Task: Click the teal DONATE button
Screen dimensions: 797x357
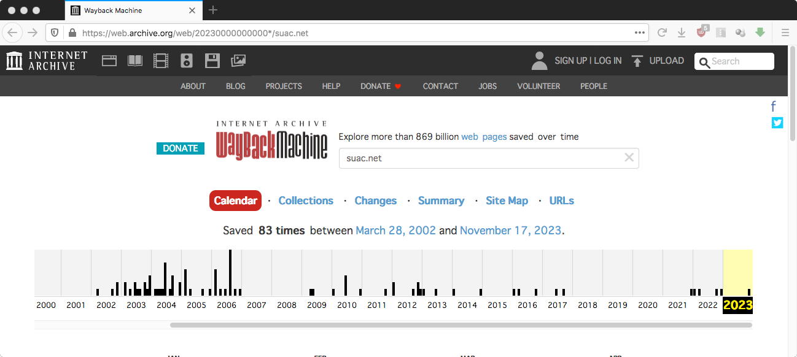Action: pos(181,148)
